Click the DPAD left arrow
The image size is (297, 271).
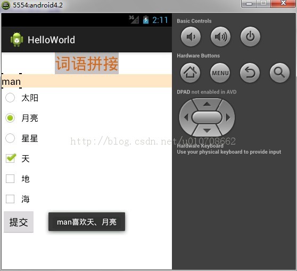(186, 117)
